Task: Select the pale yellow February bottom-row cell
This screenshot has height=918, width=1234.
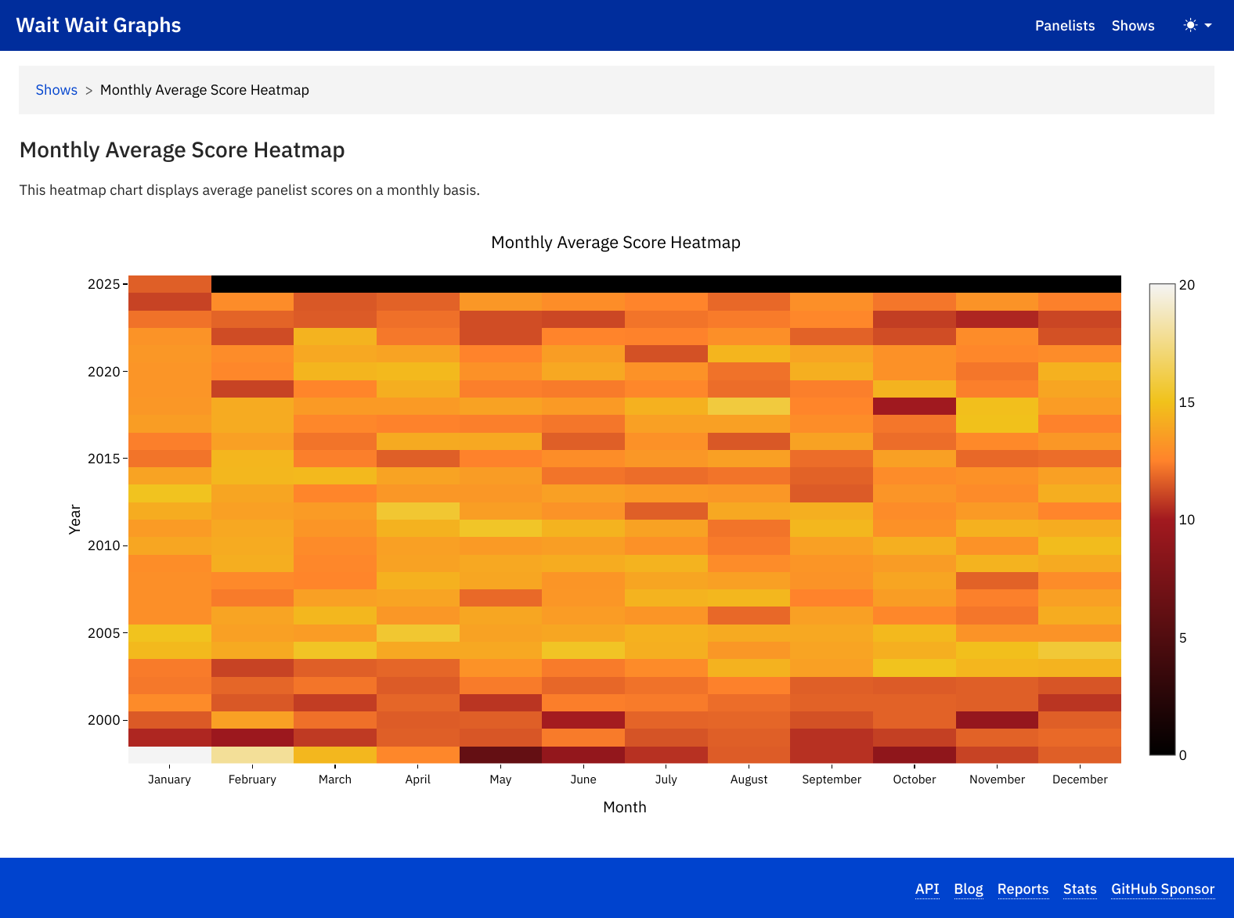Action: 252,755
